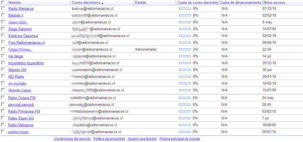Click the 14 jul last access date
Image resolution: width=303 pixels, height=142 pixels.
tap(266, 56)
